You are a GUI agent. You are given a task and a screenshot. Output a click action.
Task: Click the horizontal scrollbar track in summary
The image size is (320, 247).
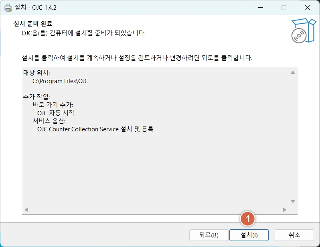pyautogui.click(x=156, y=210)
